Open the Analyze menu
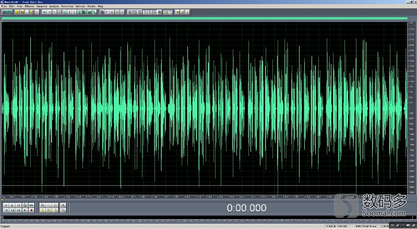 point(54,6)
